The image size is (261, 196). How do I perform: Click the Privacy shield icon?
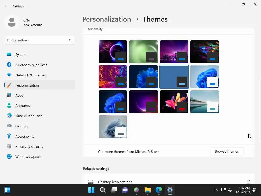click(9, 146)
